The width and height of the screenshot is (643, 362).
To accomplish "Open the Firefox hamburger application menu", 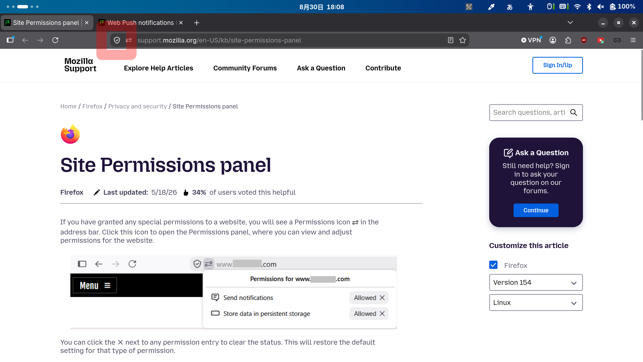I will tap(633, 40).
